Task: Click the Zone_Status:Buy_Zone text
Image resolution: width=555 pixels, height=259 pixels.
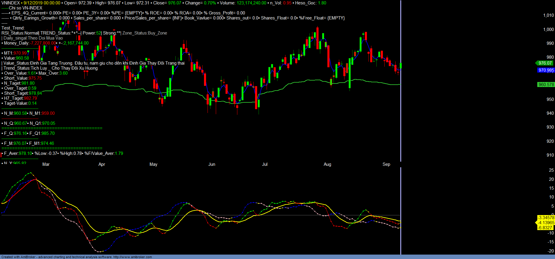Action: pyautogui.click(x=145, y=33)
